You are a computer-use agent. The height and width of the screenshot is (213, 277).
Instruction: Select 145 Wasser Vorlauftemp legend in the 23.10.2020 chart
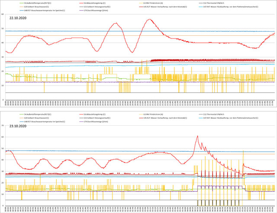coord(163,118)
